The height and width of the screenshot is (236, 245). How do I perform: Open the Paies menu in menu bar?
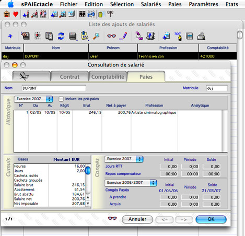point(175,4)
